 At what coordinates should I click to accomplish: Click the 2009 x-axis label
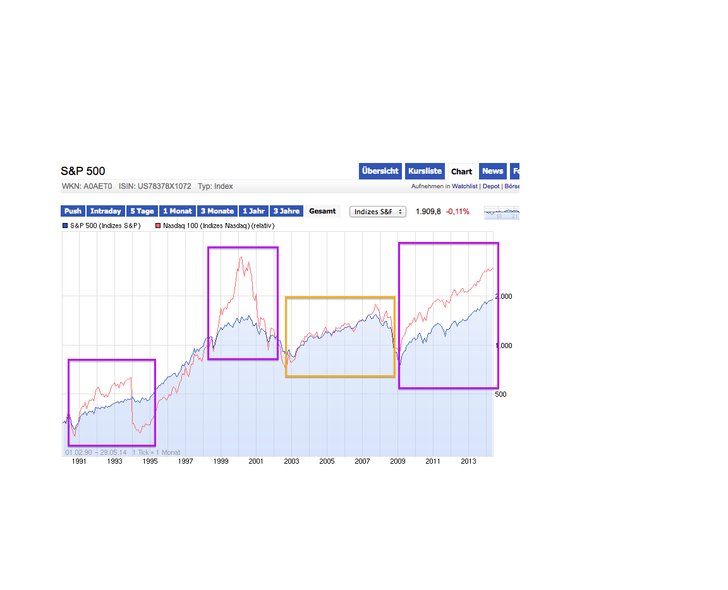click(x=397, y=461)
